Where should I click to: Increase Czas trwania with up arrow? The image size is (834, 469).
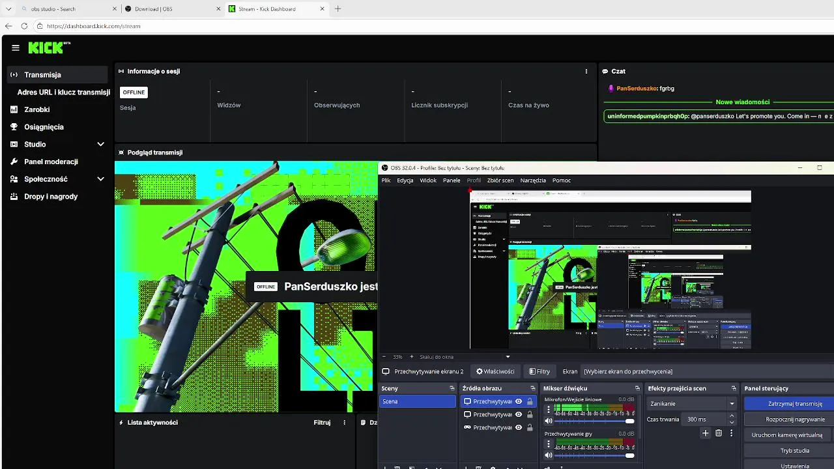pos(732,416)
